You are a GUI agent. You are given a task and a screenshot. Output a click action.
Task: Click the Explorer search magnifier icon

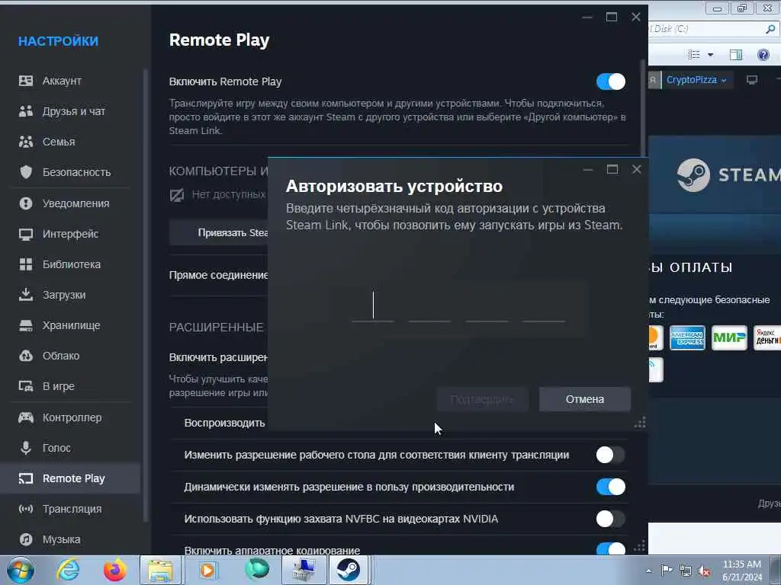pos(770,29)
